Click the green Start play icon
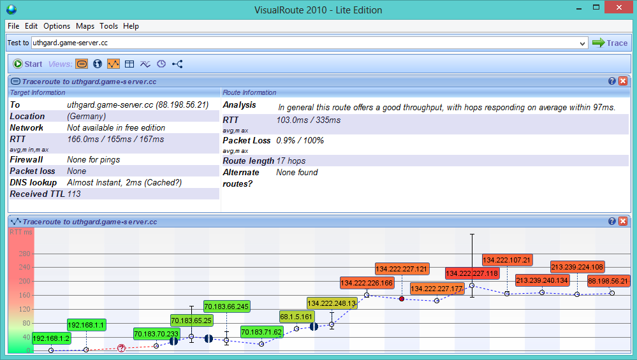The image size is (637, 360). [17, 64]
